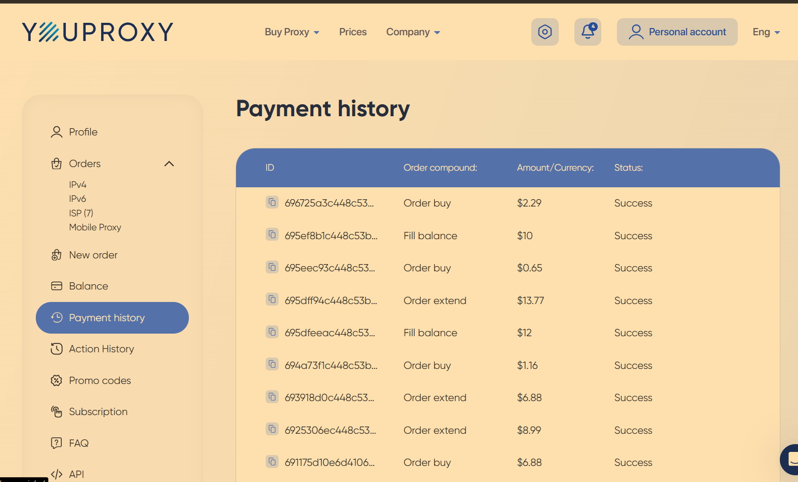798x482 pixels.
Task: Click the Status column header
Action: pos(628,168)
